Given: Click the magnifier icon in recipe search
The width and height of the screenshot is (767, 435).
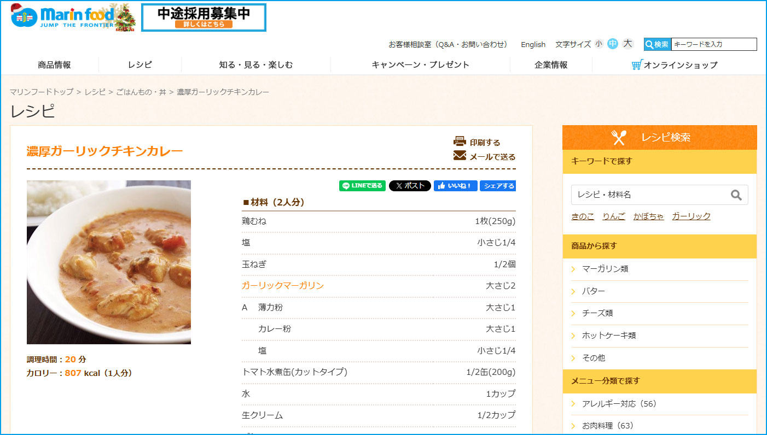Looking at the screenshot, I should point(736,195).
